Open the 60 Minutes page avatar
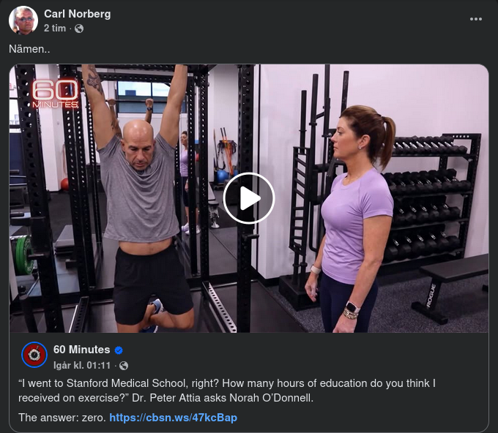Viewport: 498px width, 433px height. pyautogui.click(x=34, y=355)
